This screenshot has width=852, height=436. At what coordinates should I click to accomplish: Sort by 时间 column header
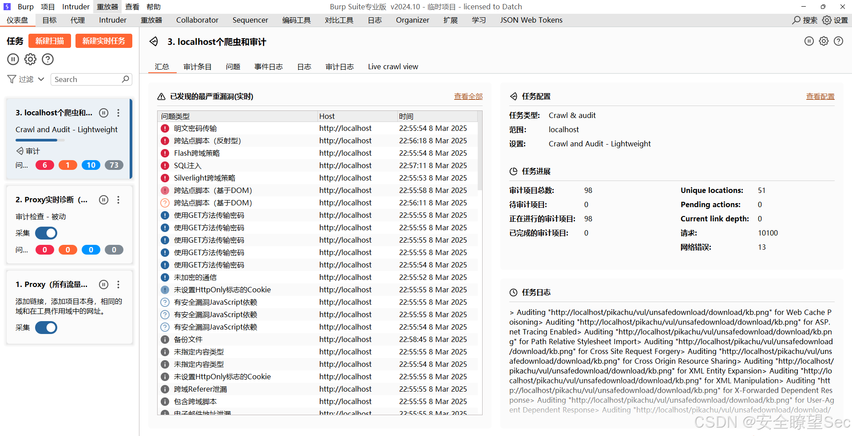(437, 116)
